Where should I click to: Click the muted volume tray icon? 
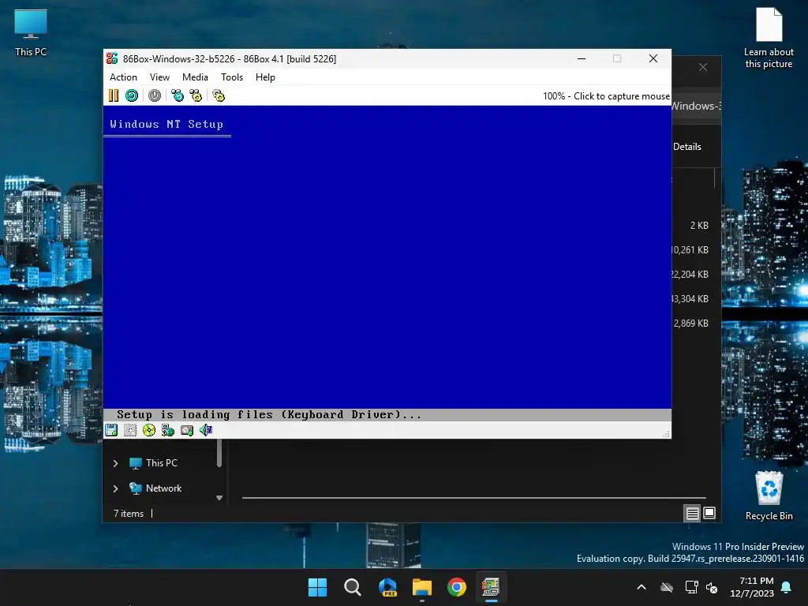[712, 587]
